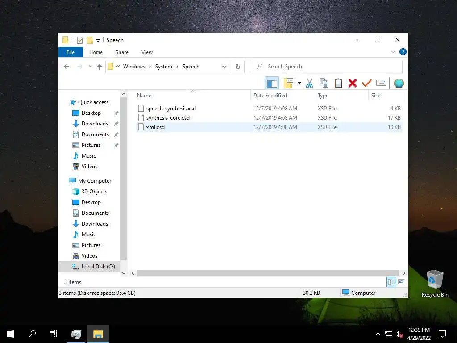Open the Windows Start menu
This screenshot has height=343, width=457.
11,334
